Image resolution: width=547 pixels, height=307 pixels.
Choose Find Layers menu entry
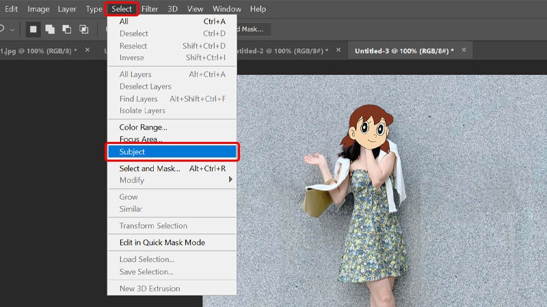click(172, 98)
